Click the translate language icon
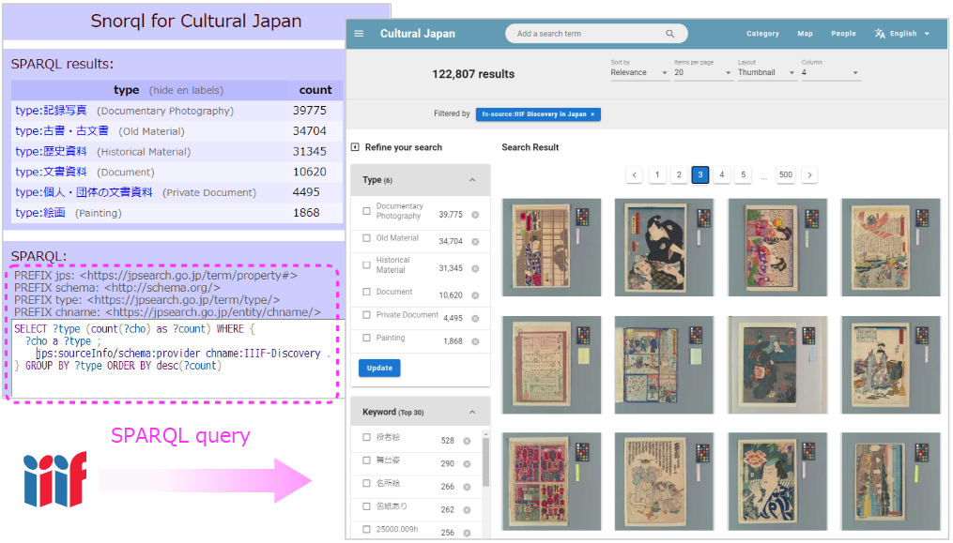Screen dimensions: 953x543 [880, 34]
